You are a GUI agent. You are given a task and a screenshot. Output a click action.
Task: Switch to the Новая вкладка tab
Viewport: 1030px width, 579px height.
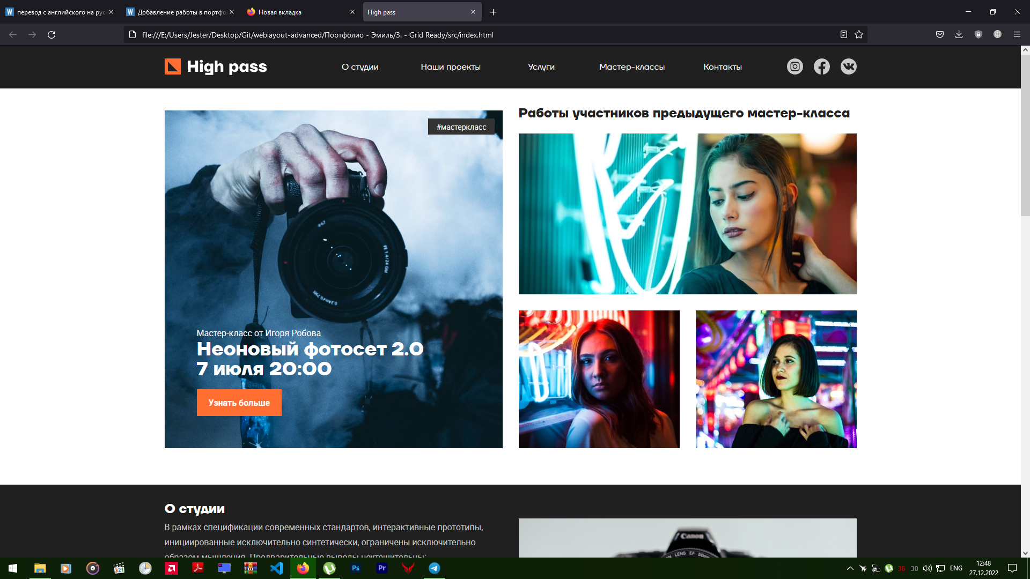pyautogui.click(x=300, y=12)
